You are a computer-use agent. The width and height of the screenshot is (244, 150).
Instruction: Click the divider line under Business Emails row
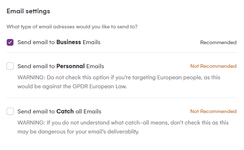pos(121,53)
